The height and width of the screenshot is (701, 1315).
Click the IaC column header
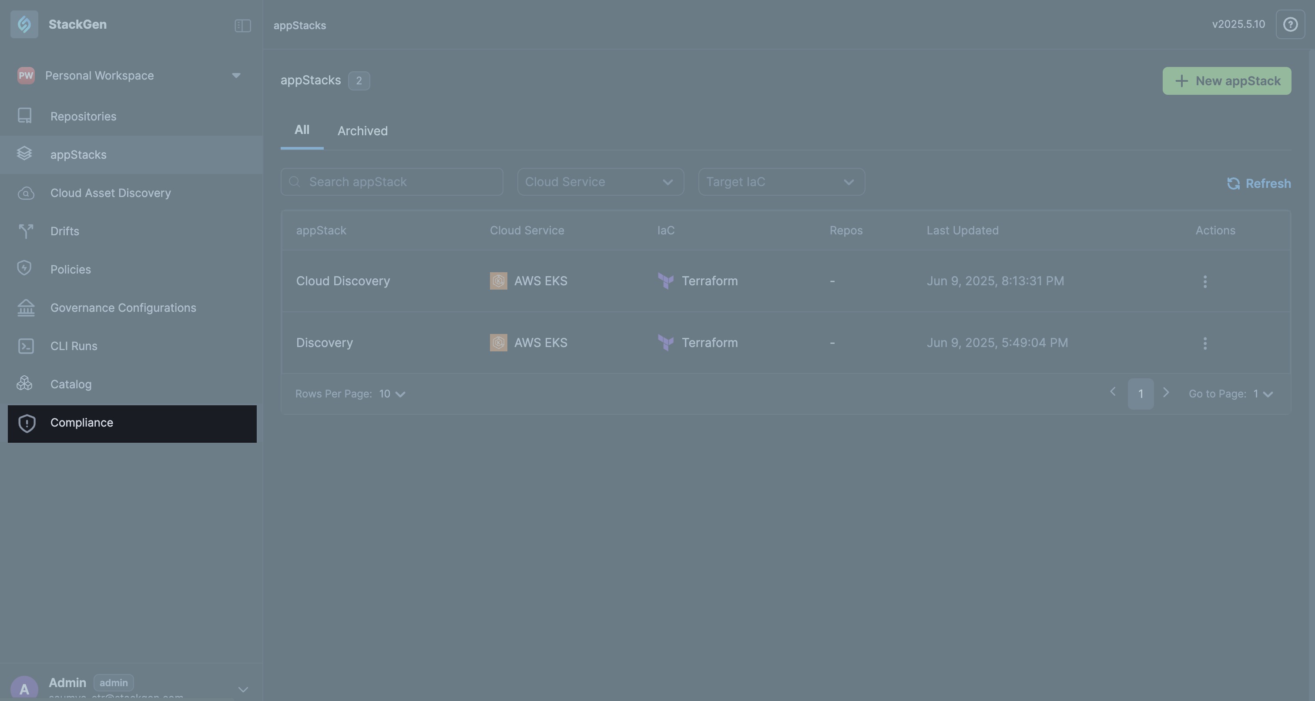point(666,230)
